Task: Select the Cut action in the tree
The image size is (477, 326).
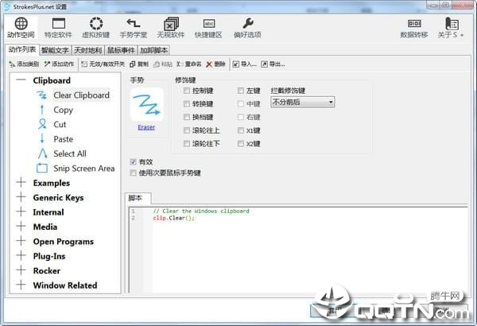Action: tap(60, 125)
